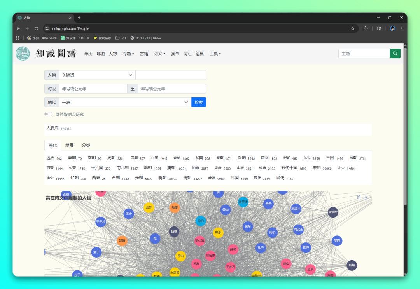Click the end 年号或公元年 field
Screen dimensions: 420x289
click(172, 89)
